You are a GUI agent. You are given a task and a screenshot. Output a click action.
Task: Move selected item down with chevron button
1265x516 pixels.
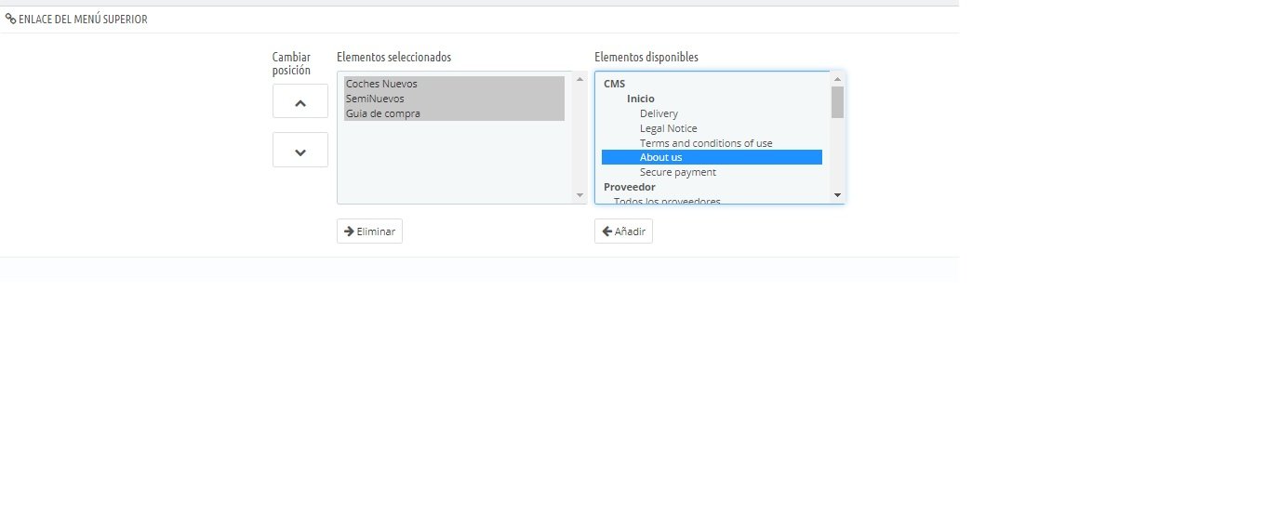[300, 150]
